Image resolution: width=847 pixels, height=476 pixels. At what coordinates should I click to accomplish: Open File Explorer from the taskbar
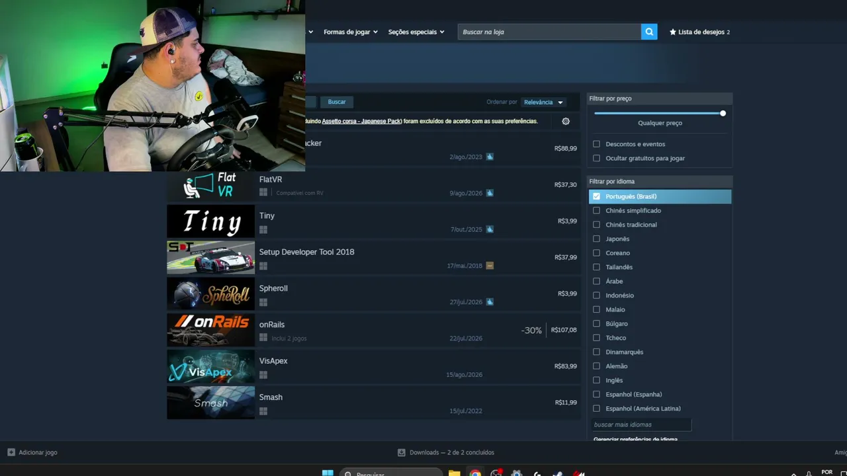coord(454,473)
